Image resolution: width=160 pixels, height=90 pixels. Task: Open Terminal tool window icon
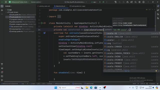pos(2,76)
